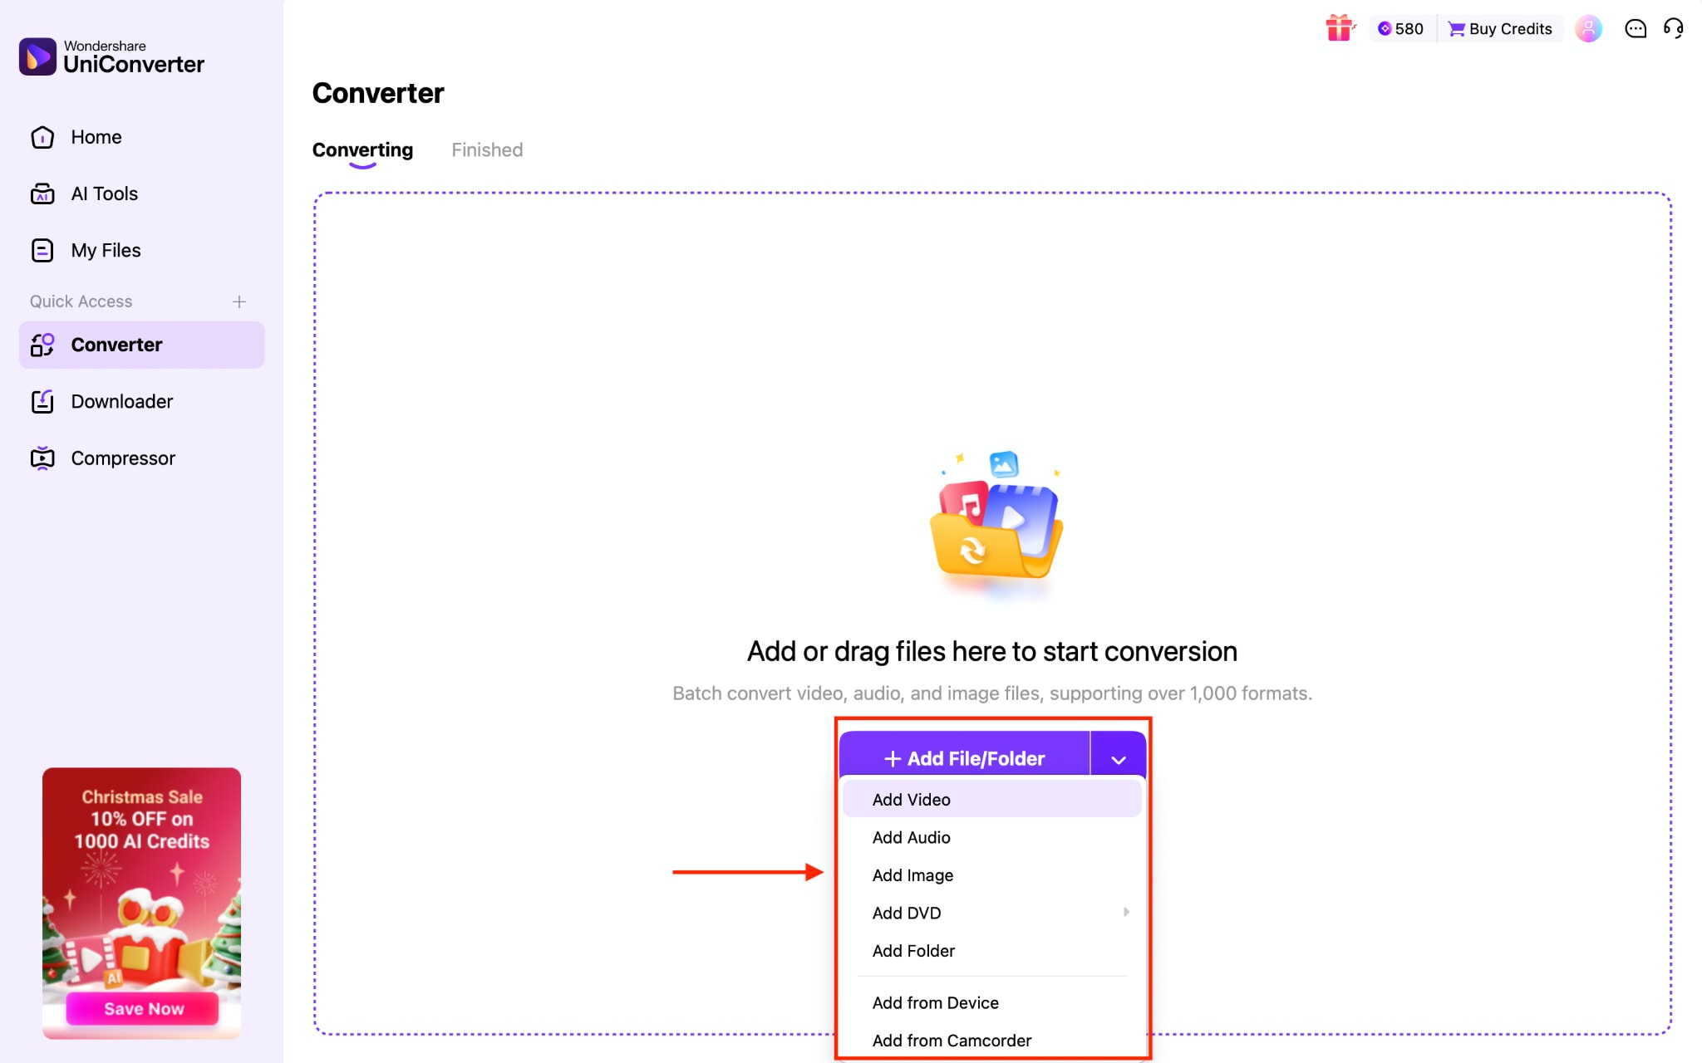
Task: Click the Wondershare UniConverter logo
Action: coord(111,56)
